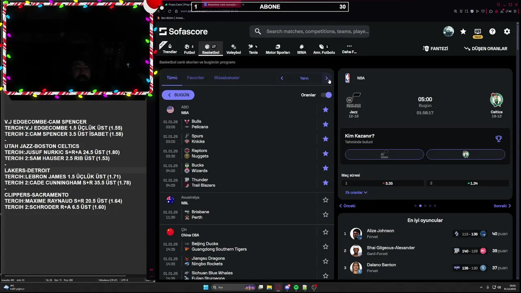Unfavorite the NBA league star
The height and width of the screenshot is (293, 521).
pos(326,109)
